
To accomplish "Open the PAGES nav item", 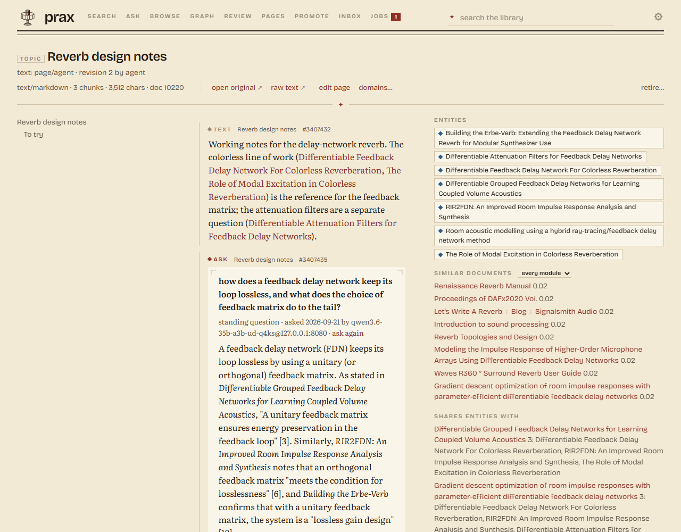I will 273,16.
